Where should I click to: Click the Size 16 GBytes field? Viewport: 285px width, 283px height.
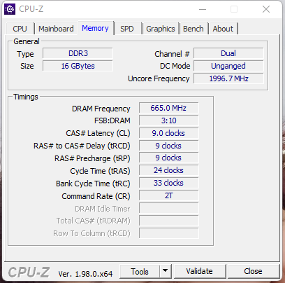pyautogui.click(x=78, y=66)
